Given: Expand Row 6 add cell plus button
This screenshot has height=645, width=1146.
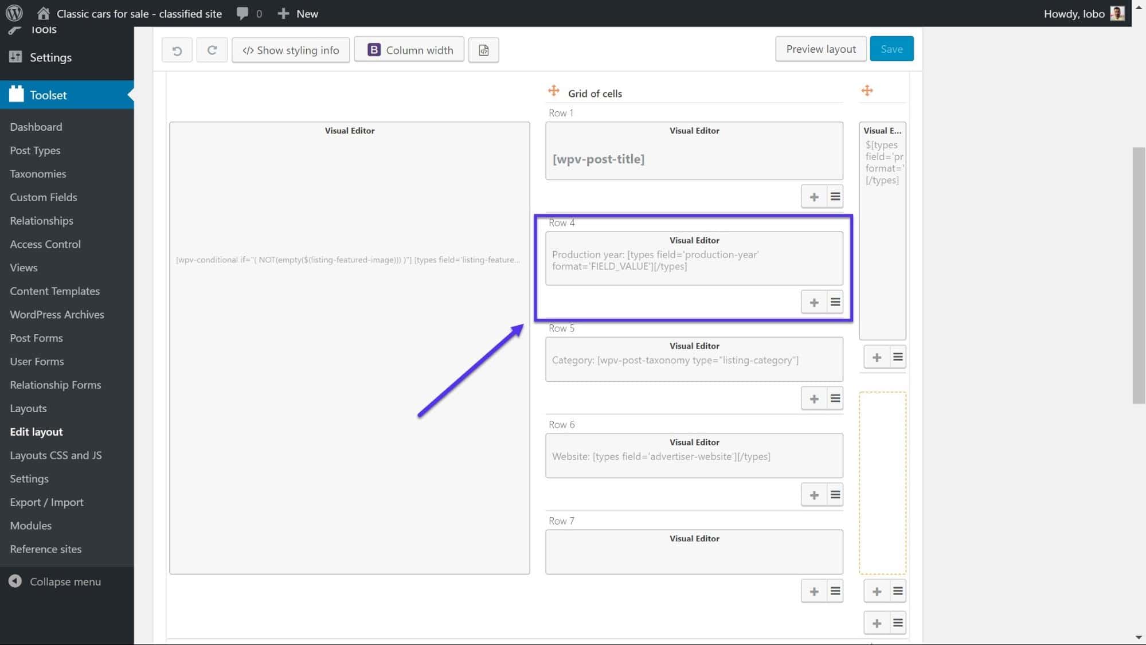Looking at the screenshot, I should tap(814, 495).
